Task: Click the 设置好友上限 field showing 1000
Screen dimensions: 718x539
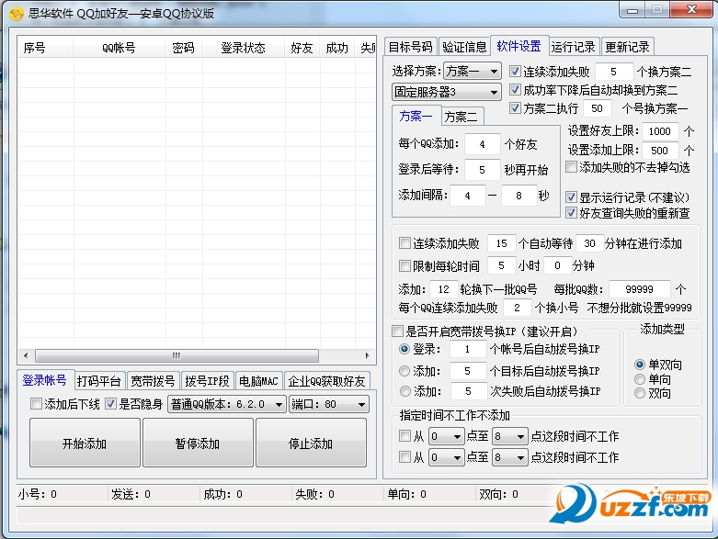Action: click(660, 131)
